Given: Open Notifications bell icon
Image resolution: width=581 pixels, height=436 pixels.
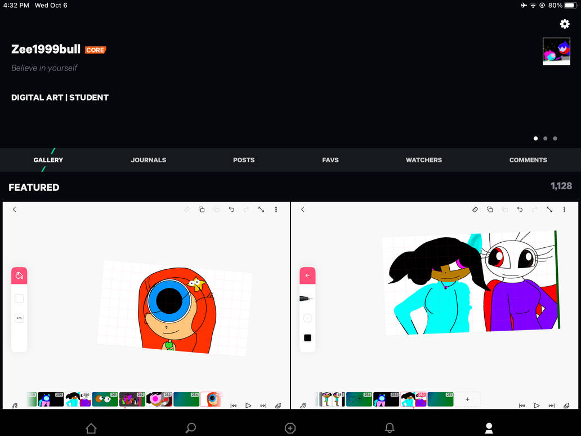Looking at the screenshot, I should coord(390,428).
